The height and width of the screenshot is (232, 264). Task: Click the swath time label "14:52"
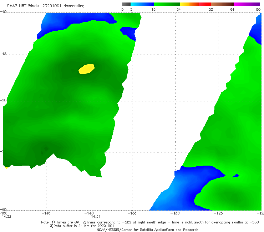6,217
